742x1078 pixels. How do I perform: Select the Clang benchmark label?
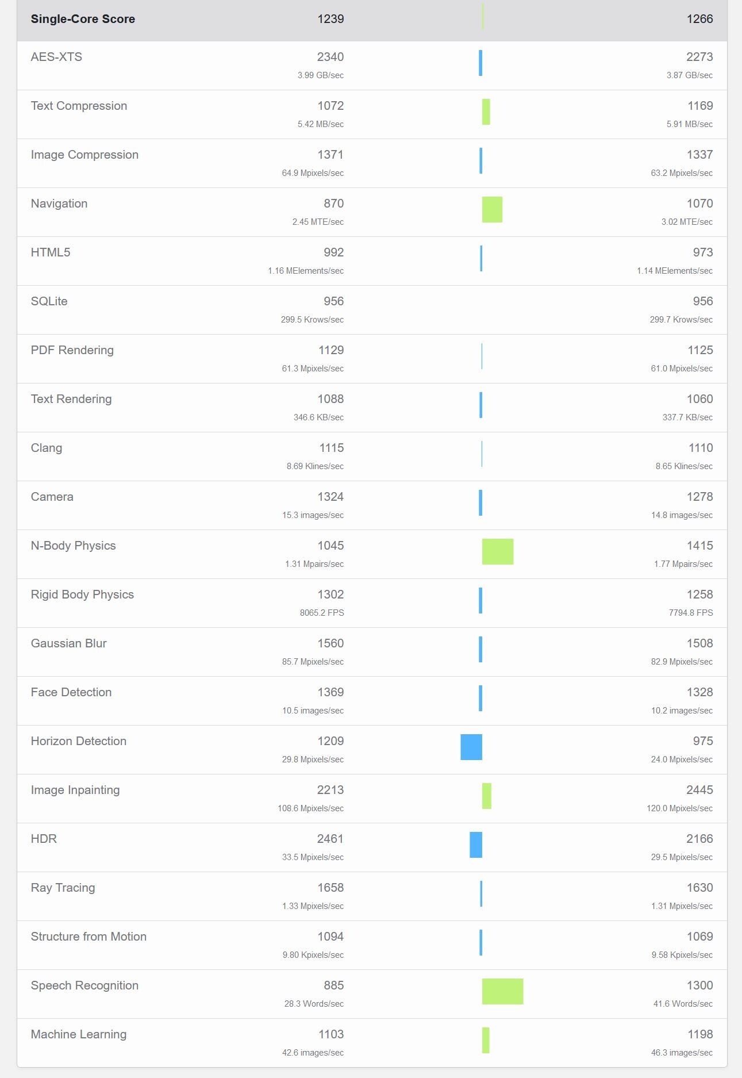click(47, 448)
